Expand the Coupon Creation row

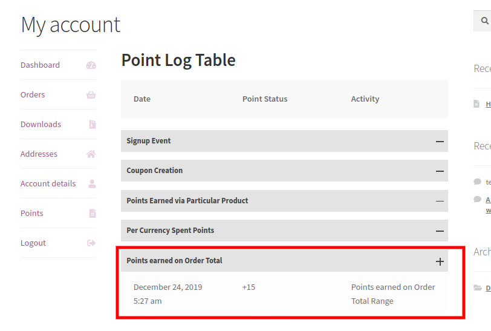pyautogui.click(x=284, y=171)
